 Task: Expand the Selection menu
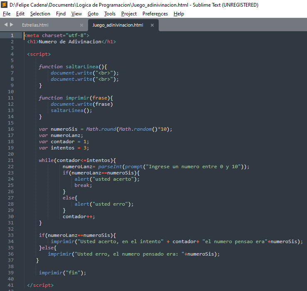point(40,14)
